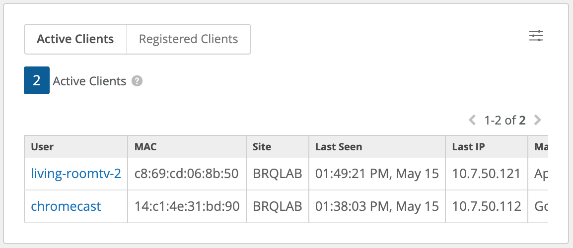Image resolution: width=573 pixels, height=248 pixels.
Task: Open the chromecast client link
Action: click(x=66, y=206)
